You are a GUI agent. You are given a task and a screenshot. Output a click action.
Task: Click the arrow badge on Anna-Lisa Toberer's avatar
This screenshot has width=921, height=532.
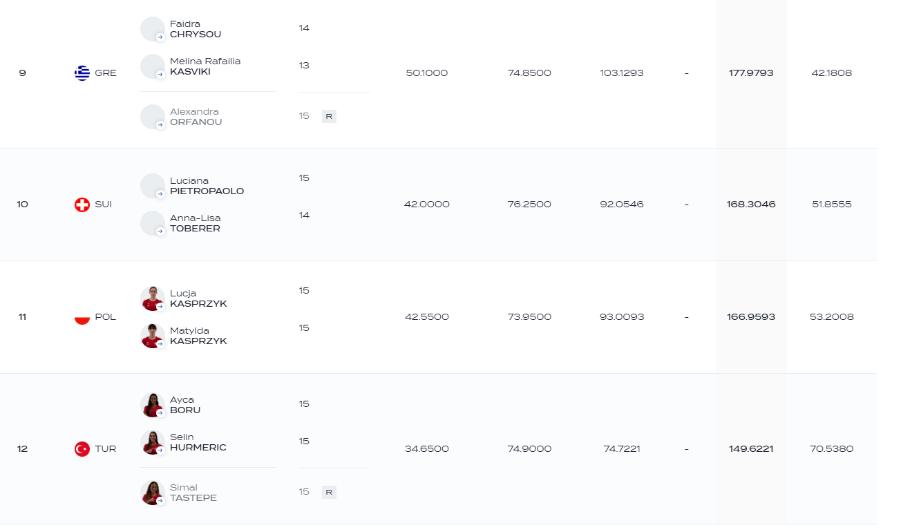click(160, 231)
